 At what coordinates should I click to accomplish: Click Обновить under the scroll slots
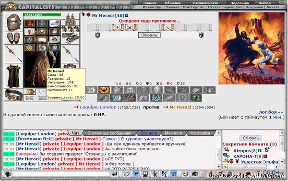[149, 35]
